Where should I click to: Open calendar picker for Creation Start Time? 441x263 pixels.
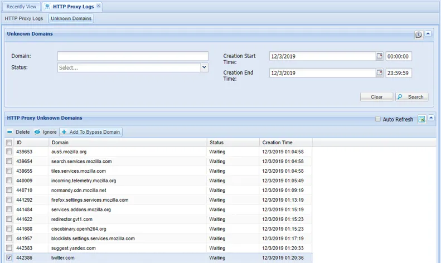tap(380, 56)
